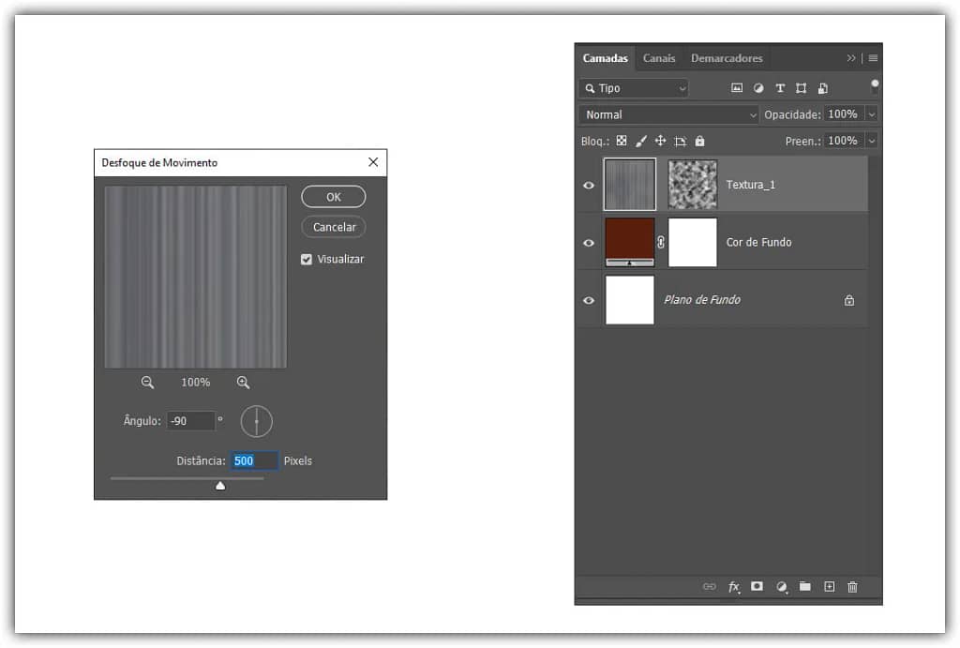Hide the Plano de Fundo layer

pos(589,300)
